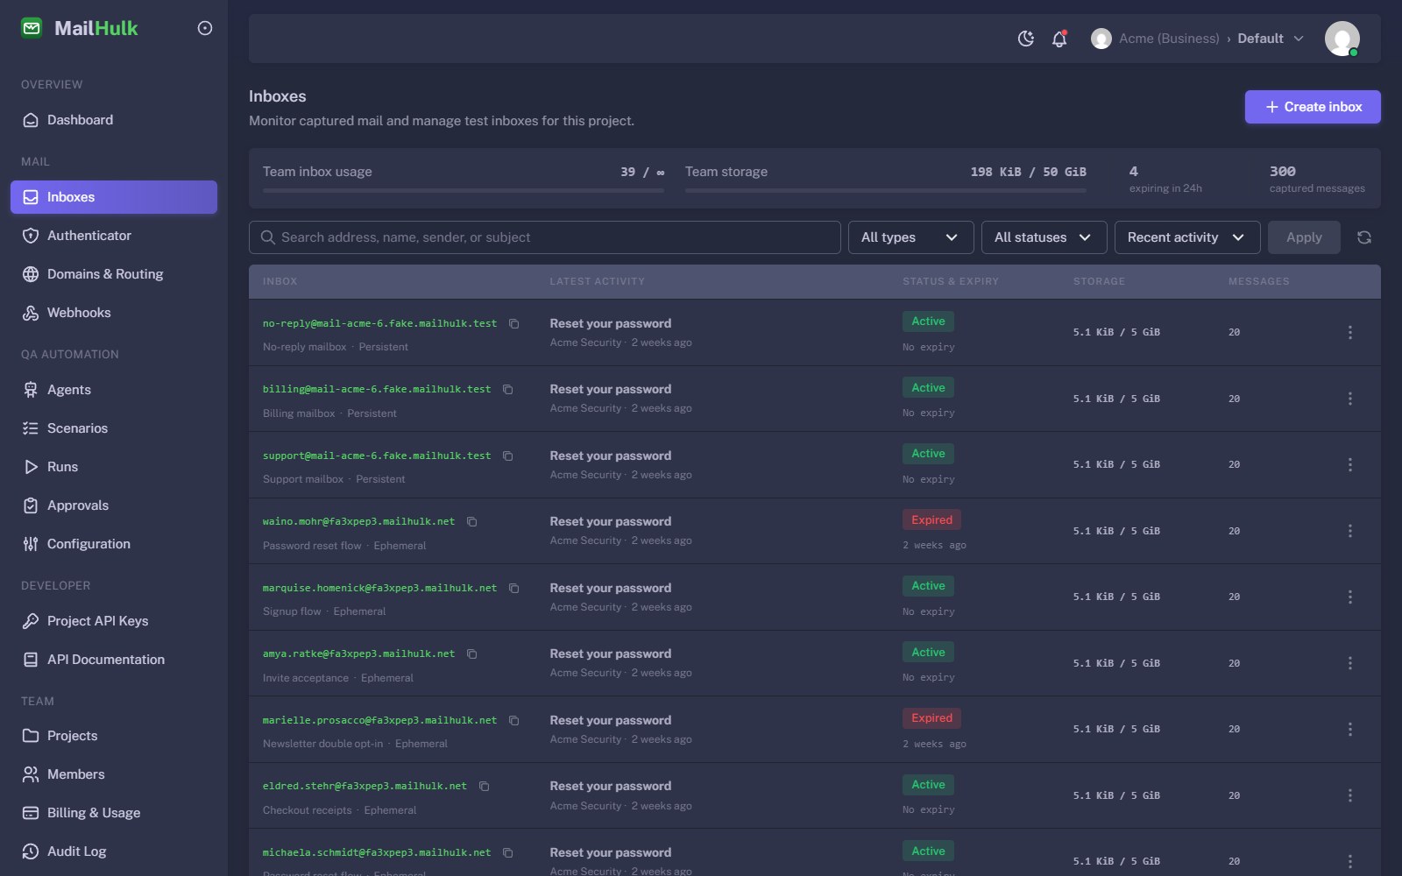Expand the All statuses filter
This screenshot has width=1402, height=876.
point(1044,237)
